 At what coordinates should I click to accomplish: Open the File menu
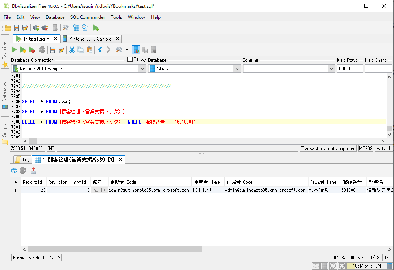coord(7,17)
